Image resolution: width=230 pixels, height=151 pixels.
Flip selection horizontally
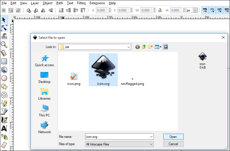click(x=43, y=10)
